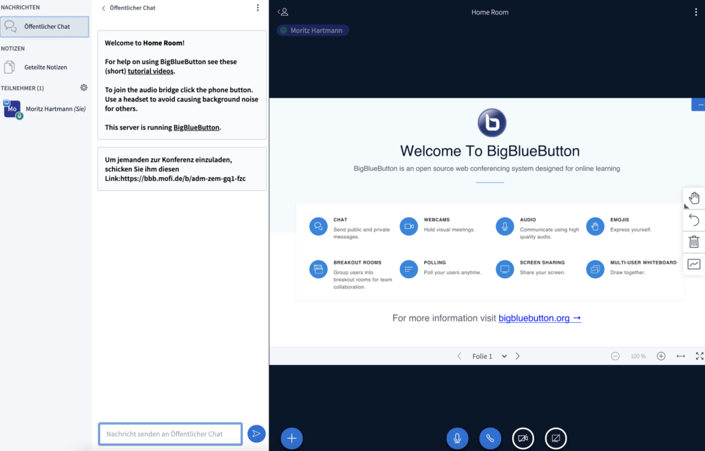Leave audio with phone button
The height and width of the screenshot is (451, 705).
[x=490, y=439]
